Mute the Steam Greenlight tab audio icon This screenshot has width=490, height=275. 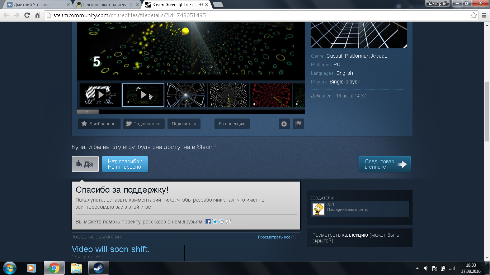(x=201, y=5)
